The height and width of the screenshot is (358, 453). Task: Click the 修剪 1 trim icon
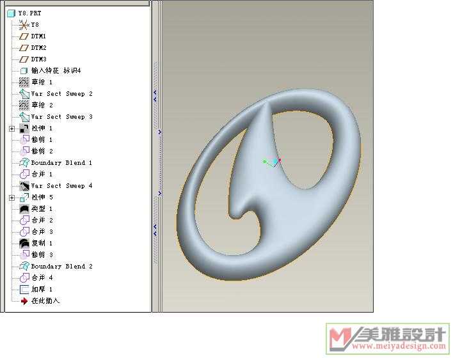click(24, 140)
